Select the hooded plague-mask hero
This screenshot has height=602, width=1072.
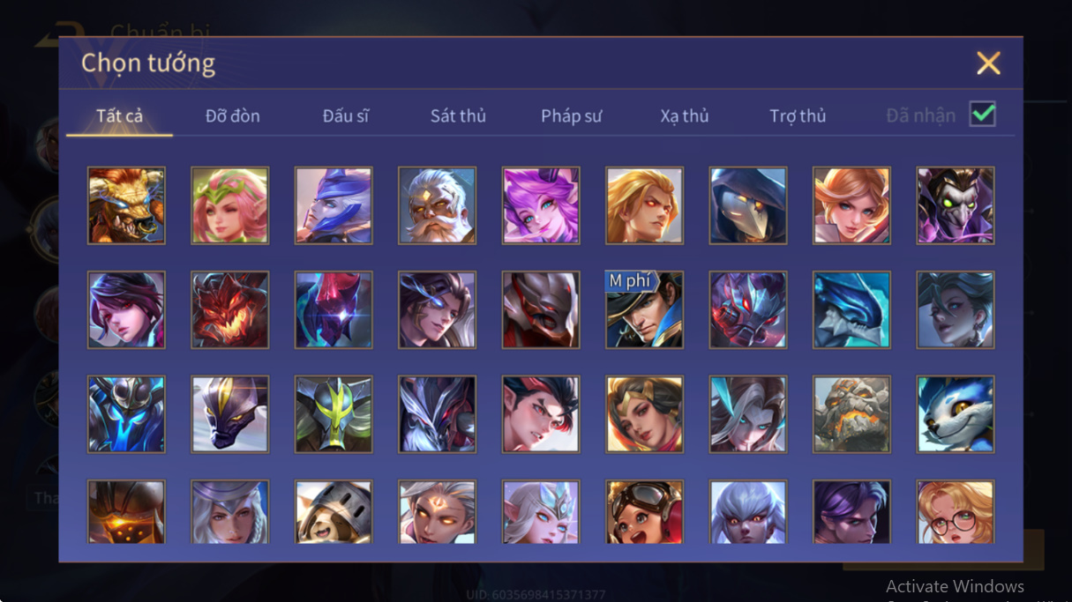tap(748, 205)
